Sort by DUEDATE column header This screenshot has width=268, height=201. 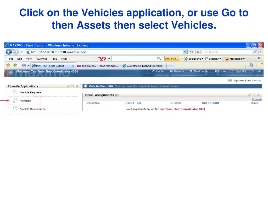(176, 103)
